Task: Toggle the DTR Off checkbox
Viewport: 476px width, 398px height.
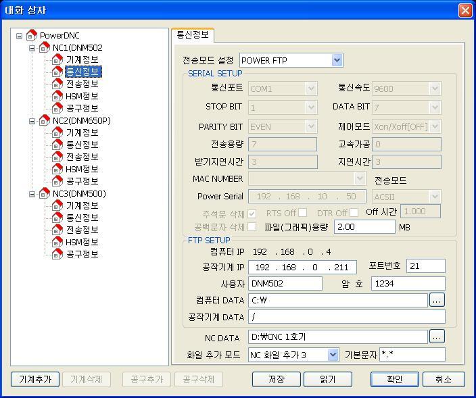Action: pos(354,212)
